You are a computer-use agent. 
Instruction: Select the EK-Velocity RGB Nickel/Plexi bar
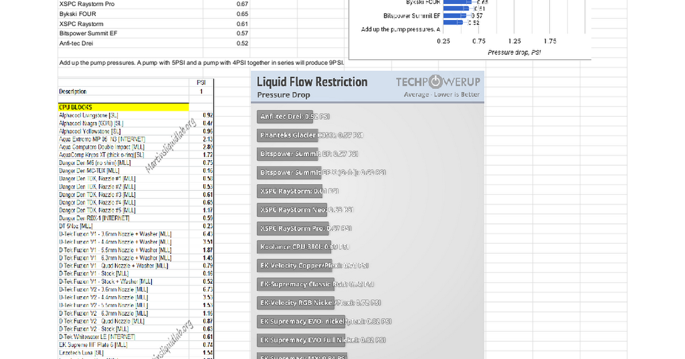[x=295, y=303]
